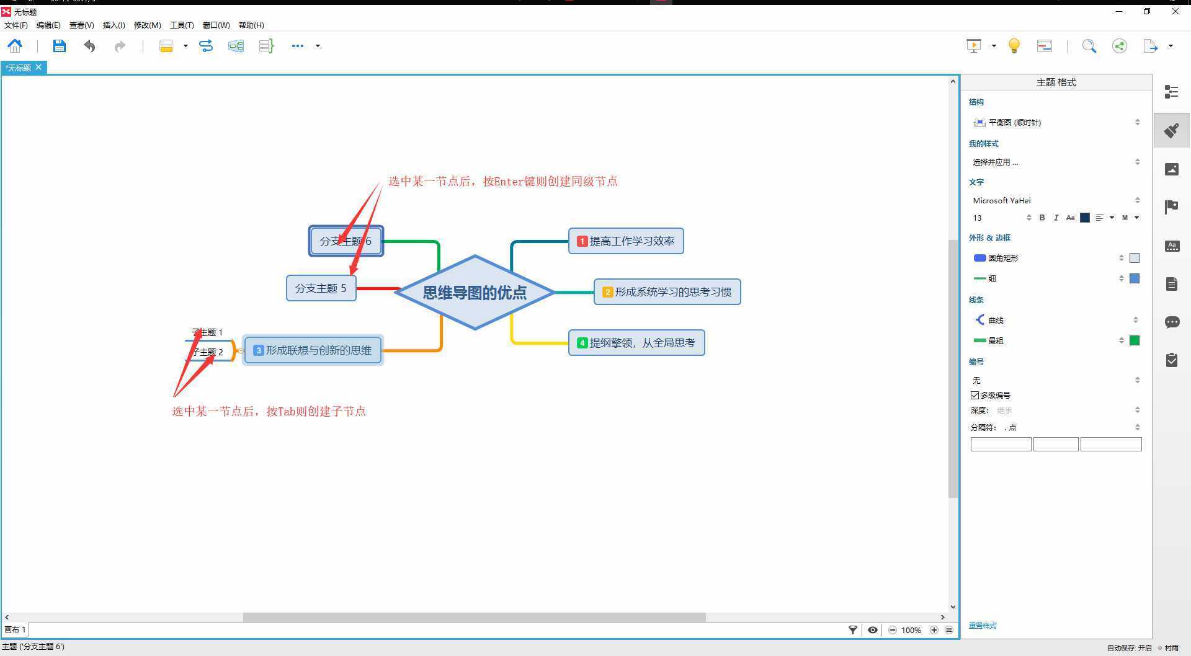Open the image panel in sidebar
The height and width of the screenshot is (656, 1191).
(x=1172, y=169)
